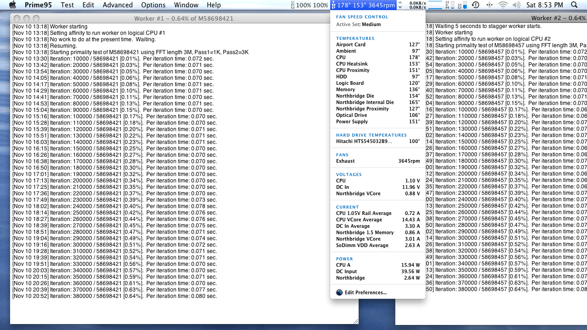Click the Northbridge Die 154° row
Image resolution: width=587 pixels, height=330 pixels.
(x=378, y=96)
